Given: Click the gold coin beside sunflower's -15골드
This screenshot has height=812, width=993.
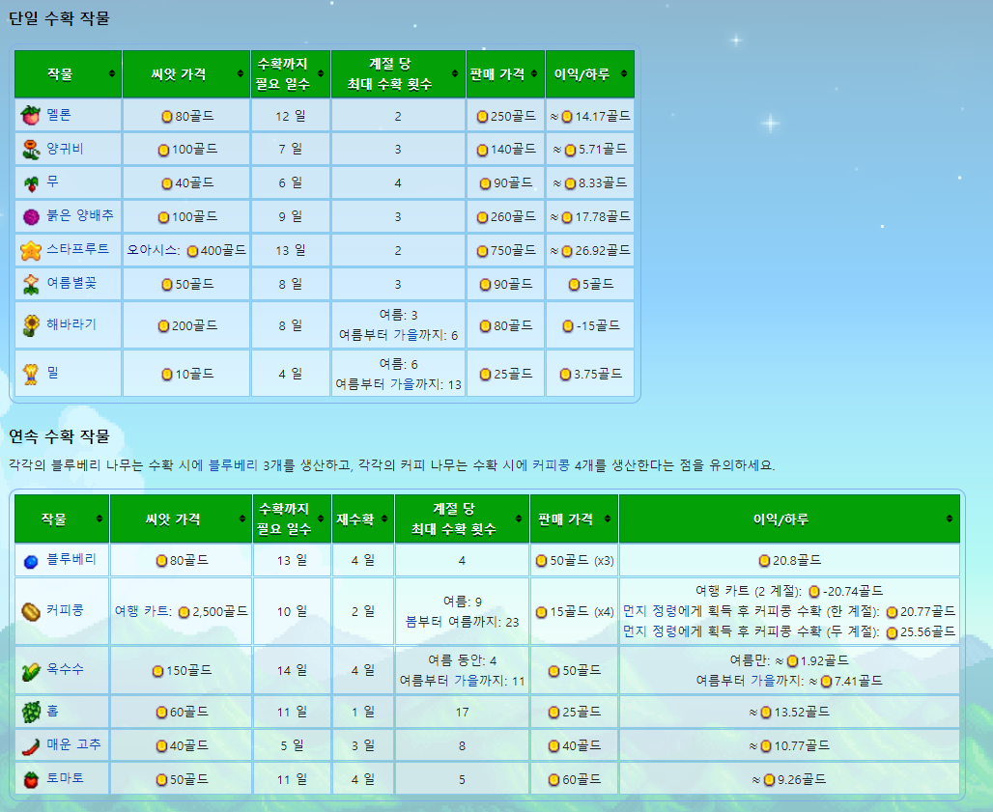Looking at the screenshot, I should pyautogui.click(x=568, y=326).
